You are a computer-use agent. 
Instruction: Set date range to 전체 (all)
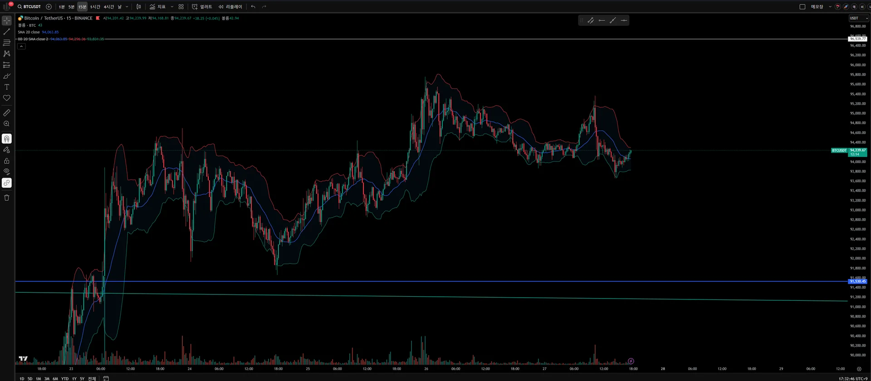point(92,379)
